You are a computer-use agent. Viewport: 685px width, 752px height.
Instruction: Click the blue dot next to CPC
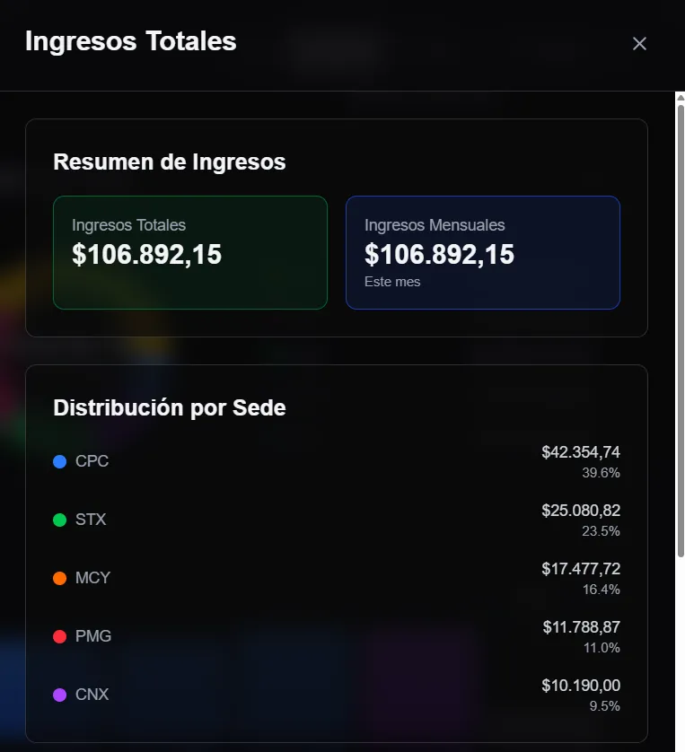(x=57, y=461)
